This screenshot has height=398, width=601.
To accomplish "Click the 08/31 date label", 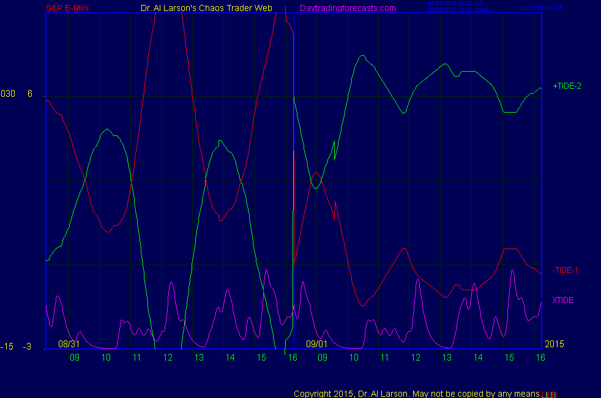I will pyautogui.click(x=69, y=344).
